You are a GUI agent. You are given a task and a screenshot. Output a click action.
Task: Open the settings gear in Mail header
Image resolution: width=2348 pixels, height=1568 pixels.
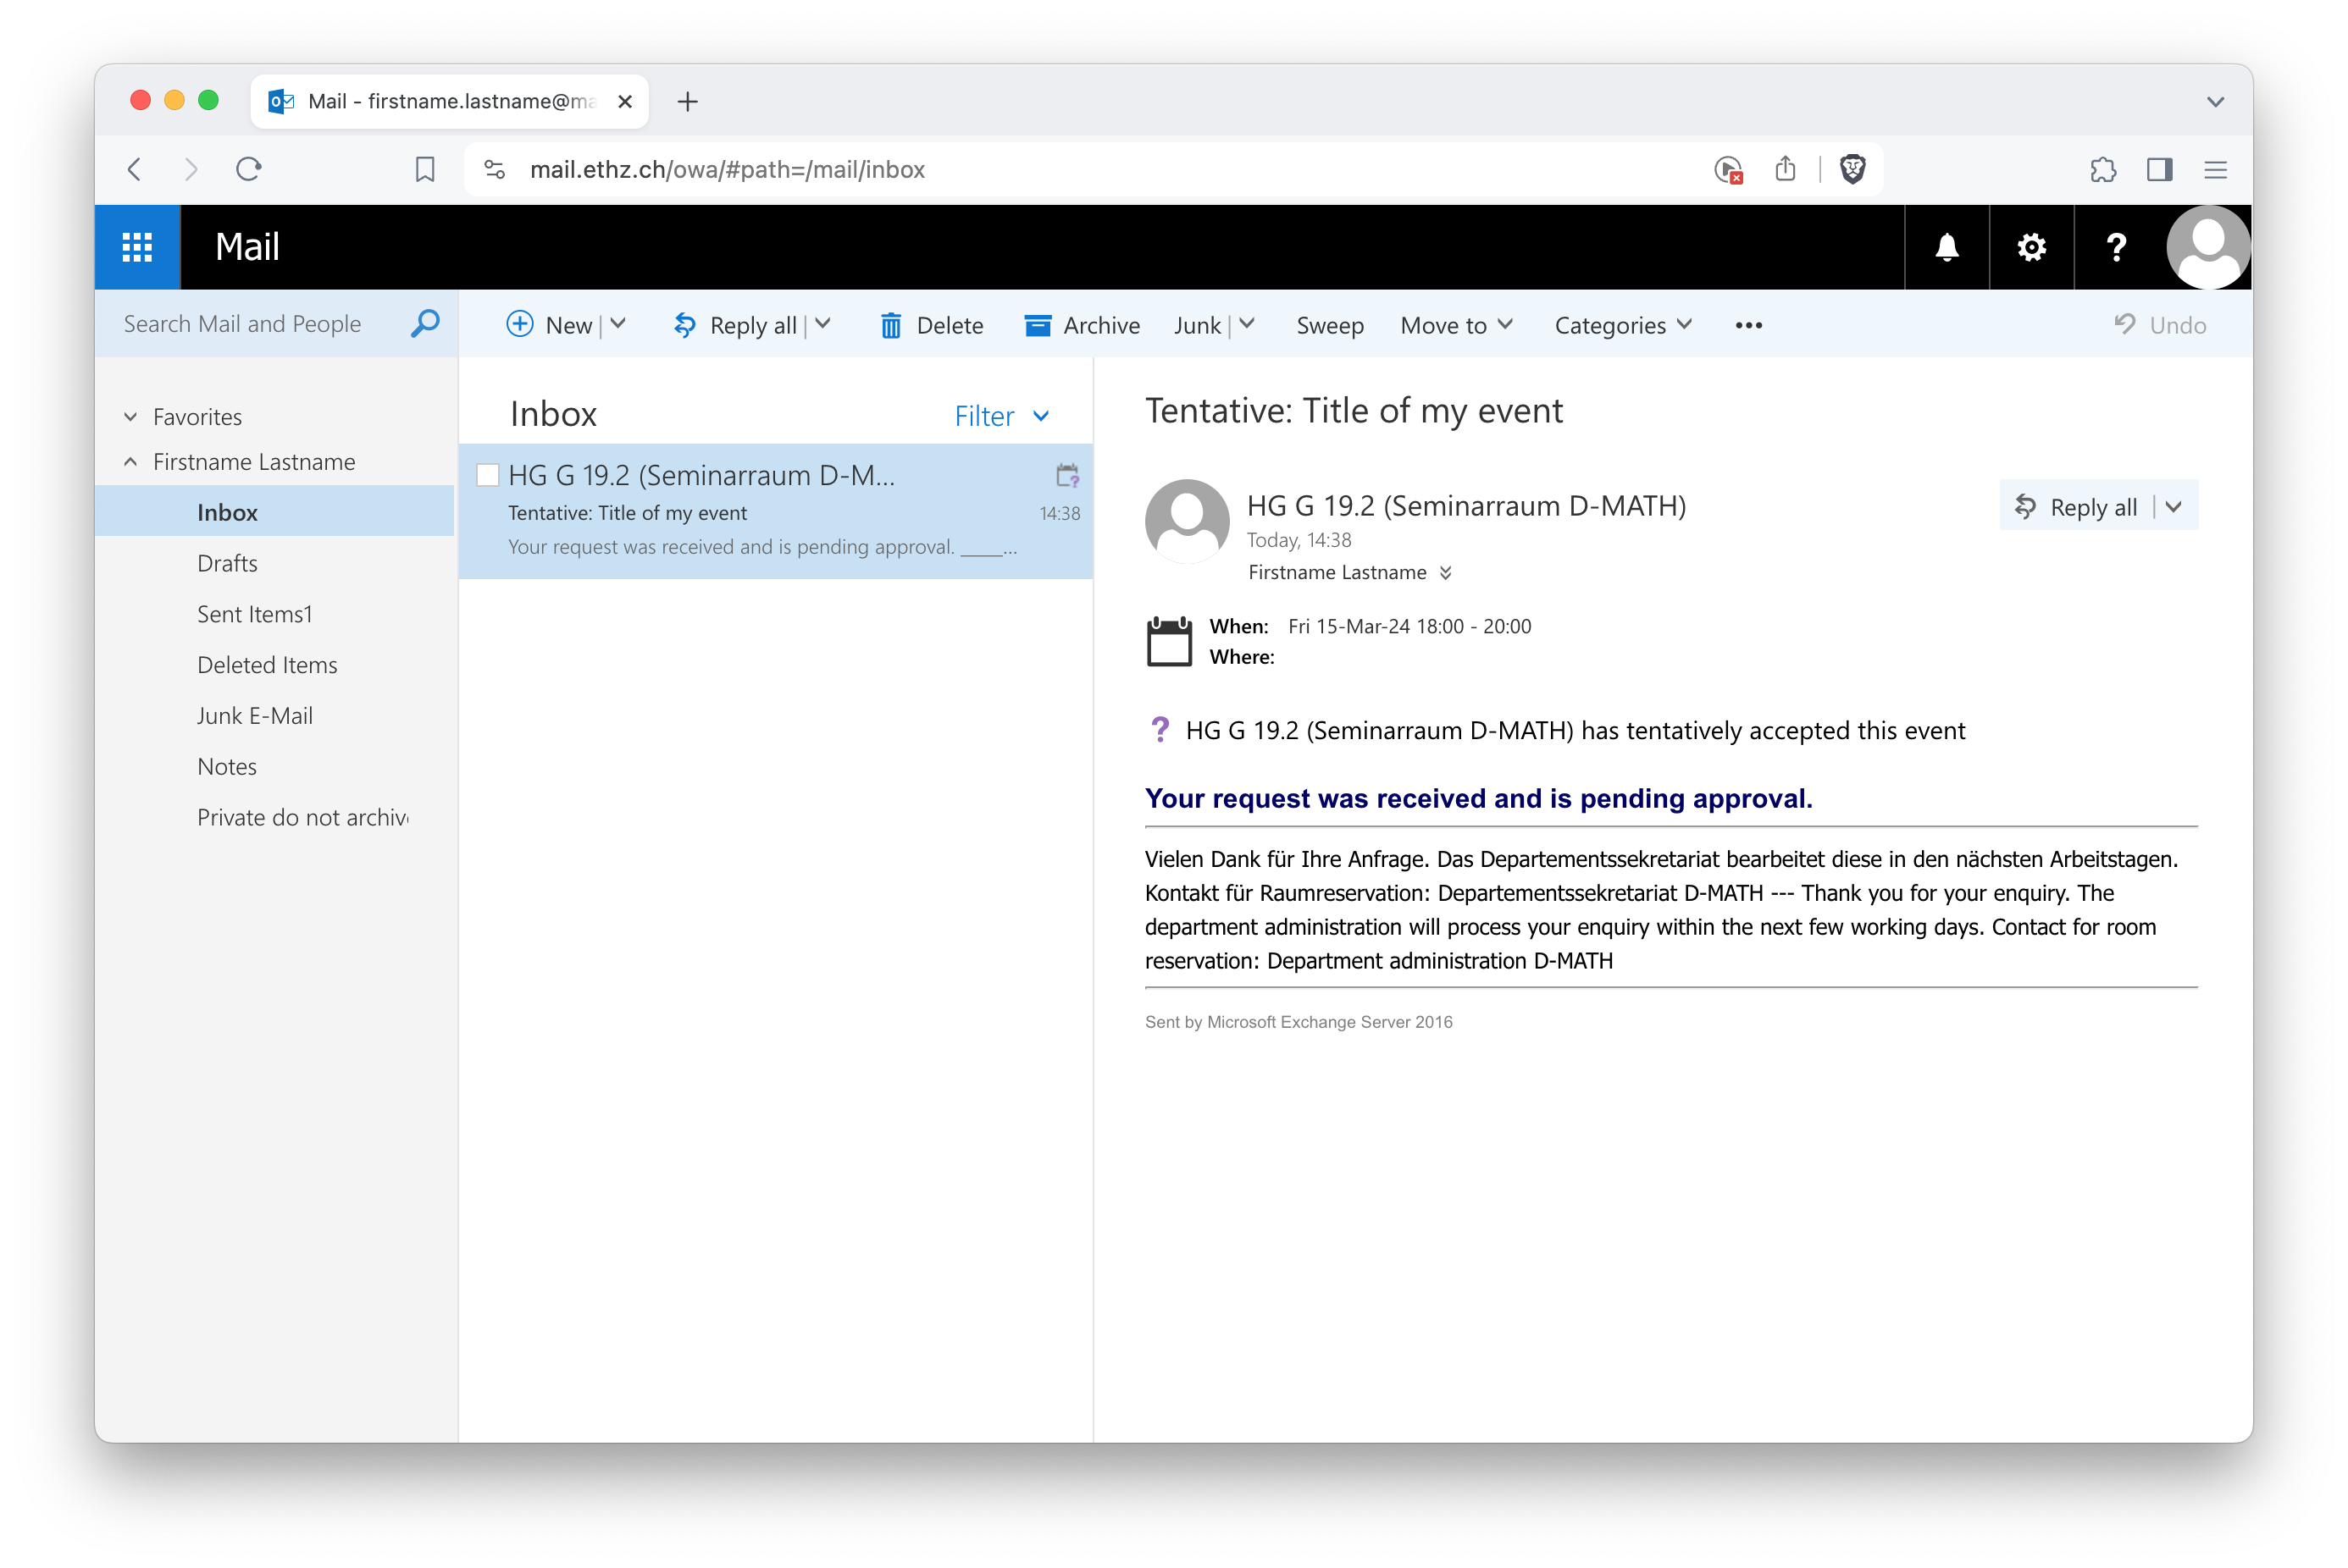(x=2031, y=247)
